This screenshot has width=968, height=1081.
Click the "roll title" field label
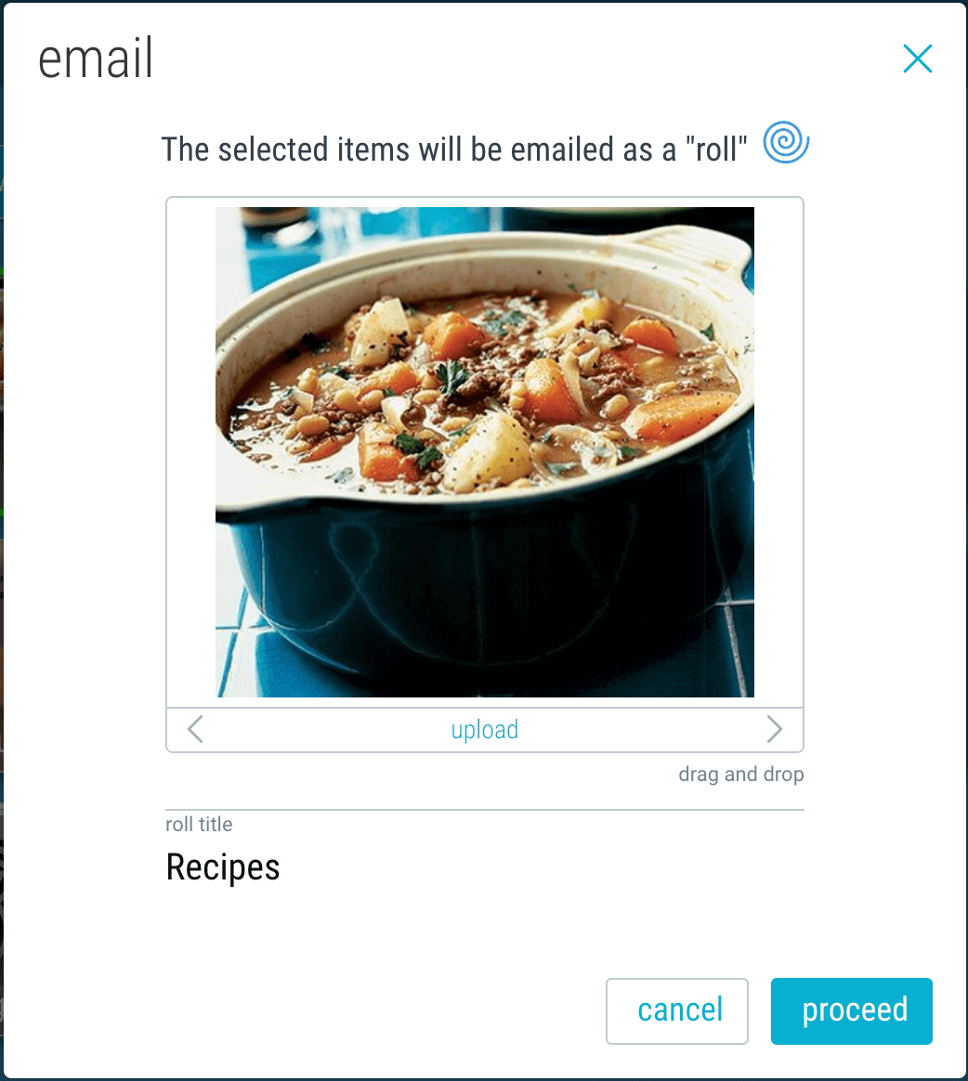click(199, 824)
